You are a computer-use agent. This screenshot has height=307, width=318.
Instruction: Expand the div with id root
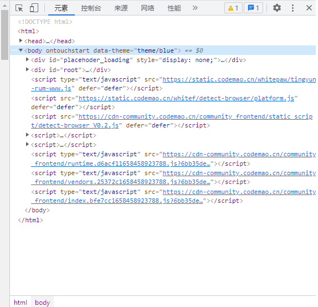pyautogui.click(x=27, y=70)
